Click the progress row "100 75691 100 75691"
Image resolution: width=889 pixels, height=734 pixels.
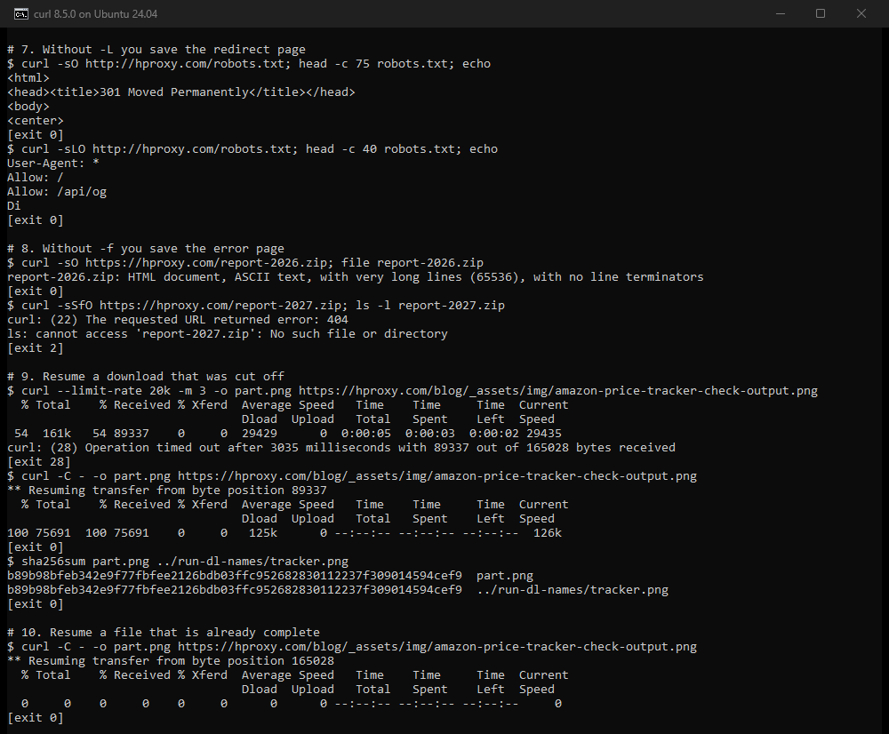[284, 533]
